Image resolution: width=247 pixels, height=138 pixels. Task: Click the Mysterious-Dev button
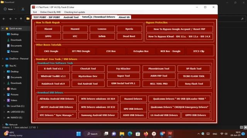88,76
